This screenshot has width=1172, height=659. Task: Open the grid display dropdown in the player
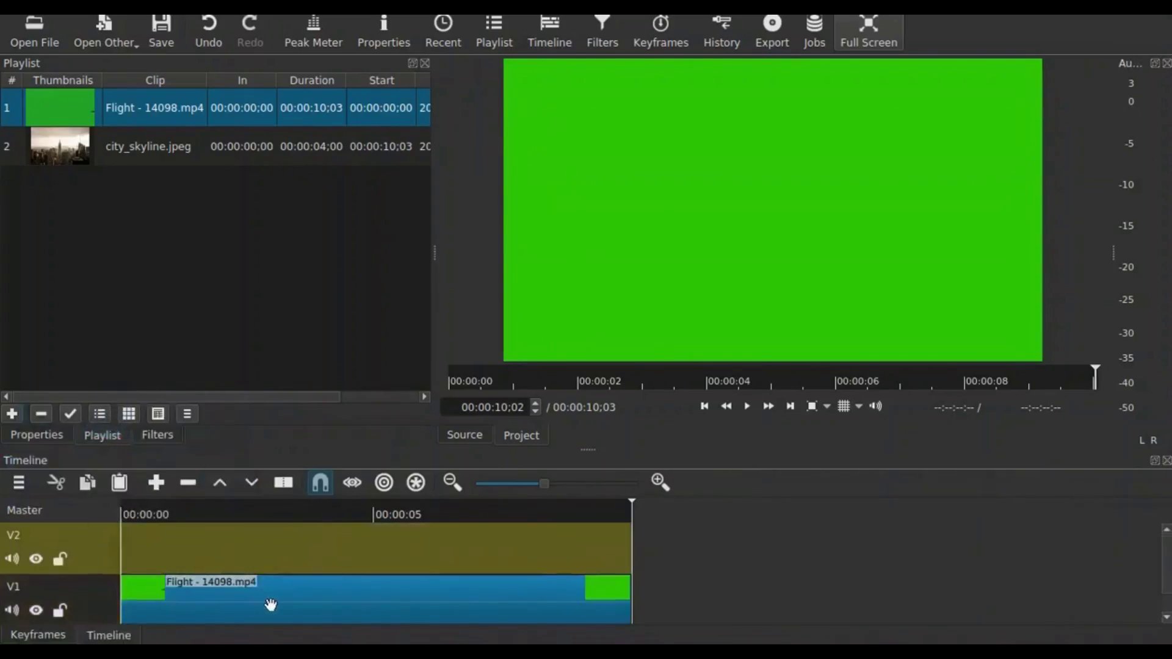[x=857, y=406]
